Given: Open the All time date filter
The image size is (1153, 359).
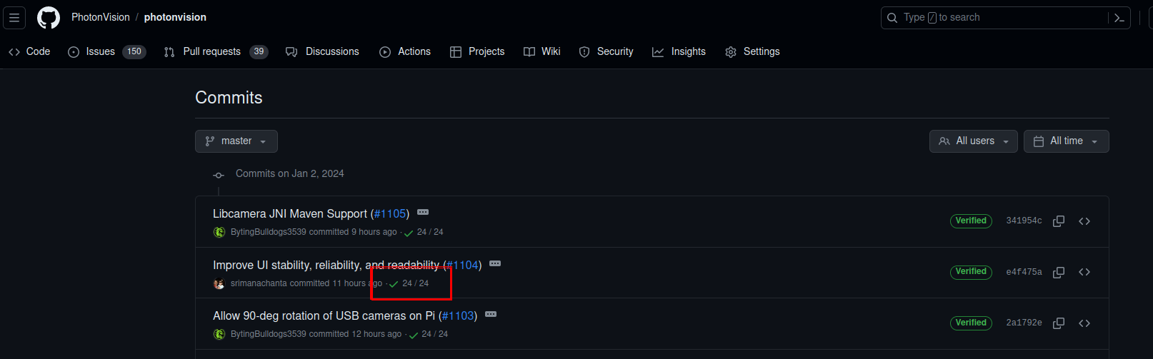Looking at the screenshot, I should pyautogui.click(x=1066, y=141).
